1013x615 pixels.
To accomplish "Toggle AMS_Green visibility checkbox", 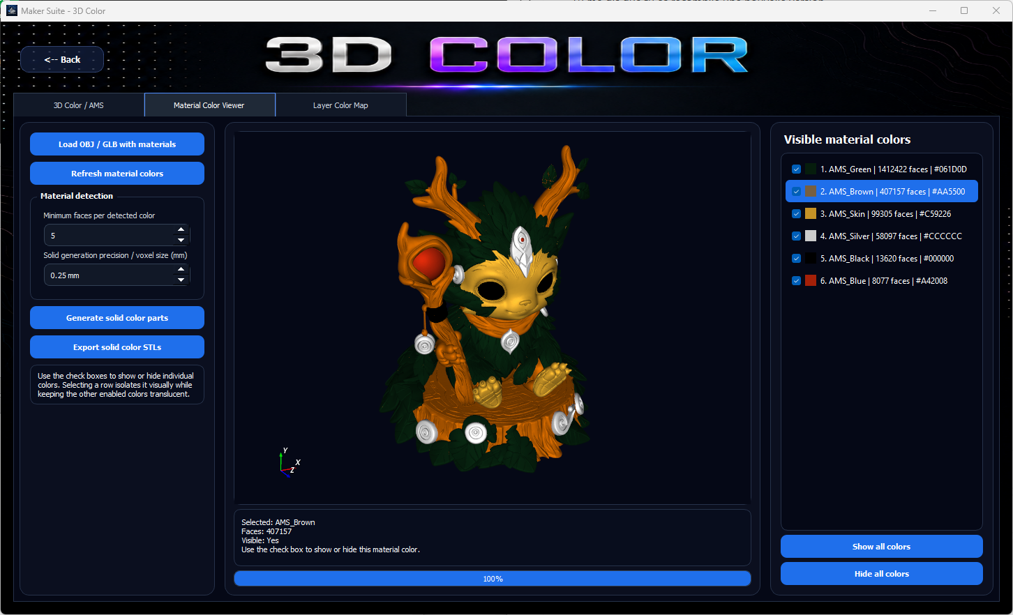I will pos(796,169).
